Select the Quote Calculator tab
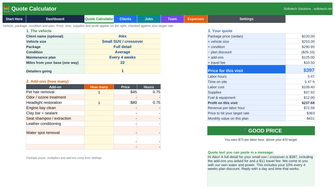 pos(99,19)
